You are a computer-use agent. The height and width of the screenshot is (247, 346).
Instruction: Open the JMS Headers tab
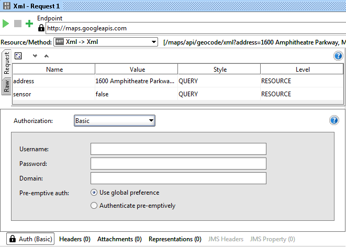coord(226,239)
